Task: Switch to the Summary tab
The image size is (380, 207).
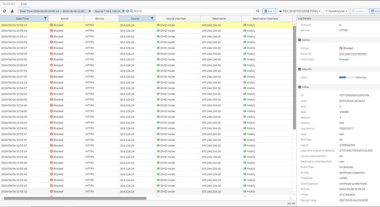Action: pos(9,3)
